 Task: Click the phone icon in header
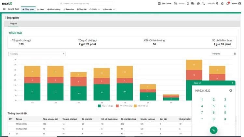(204, 4)
